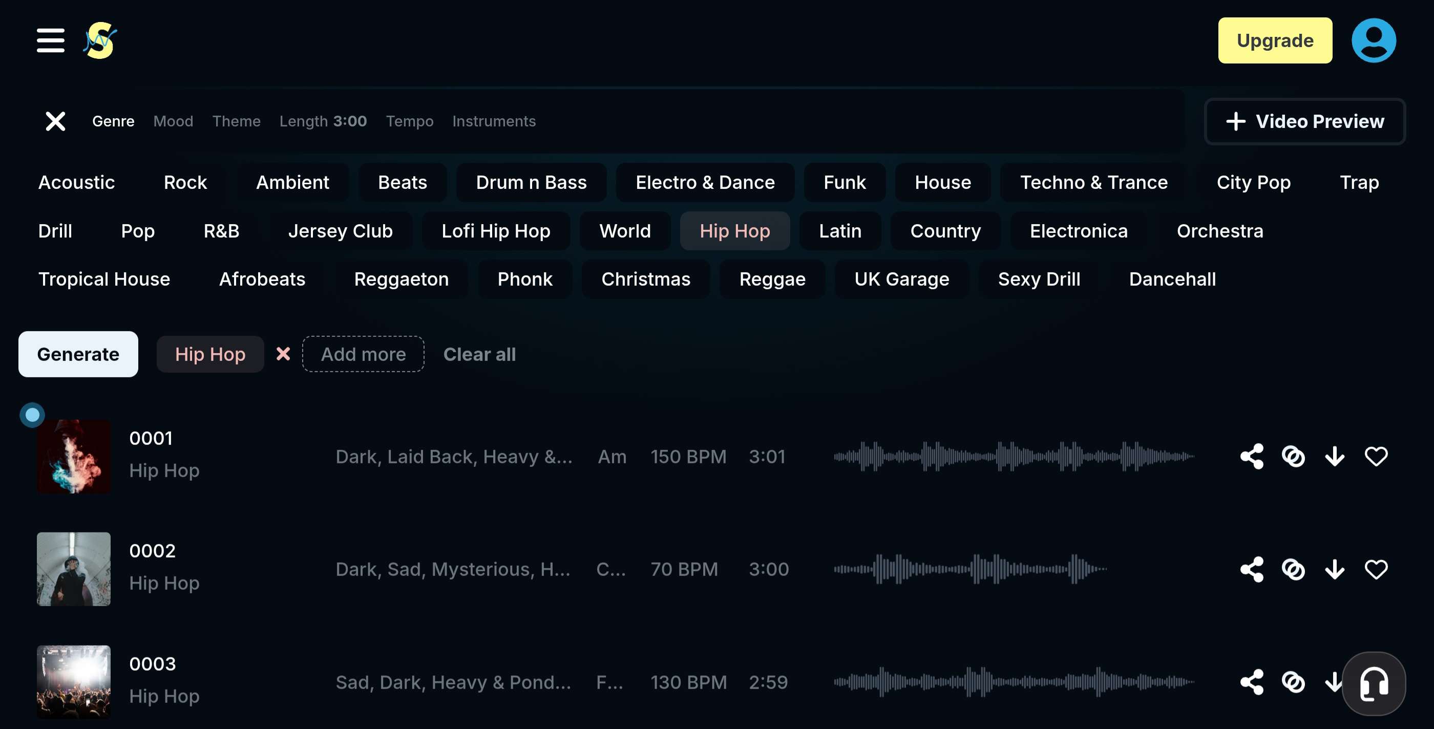Viewport: 1434px width, 729px height.
Task: Open your profile via the avatar icon
Action: pos(1374,39)
